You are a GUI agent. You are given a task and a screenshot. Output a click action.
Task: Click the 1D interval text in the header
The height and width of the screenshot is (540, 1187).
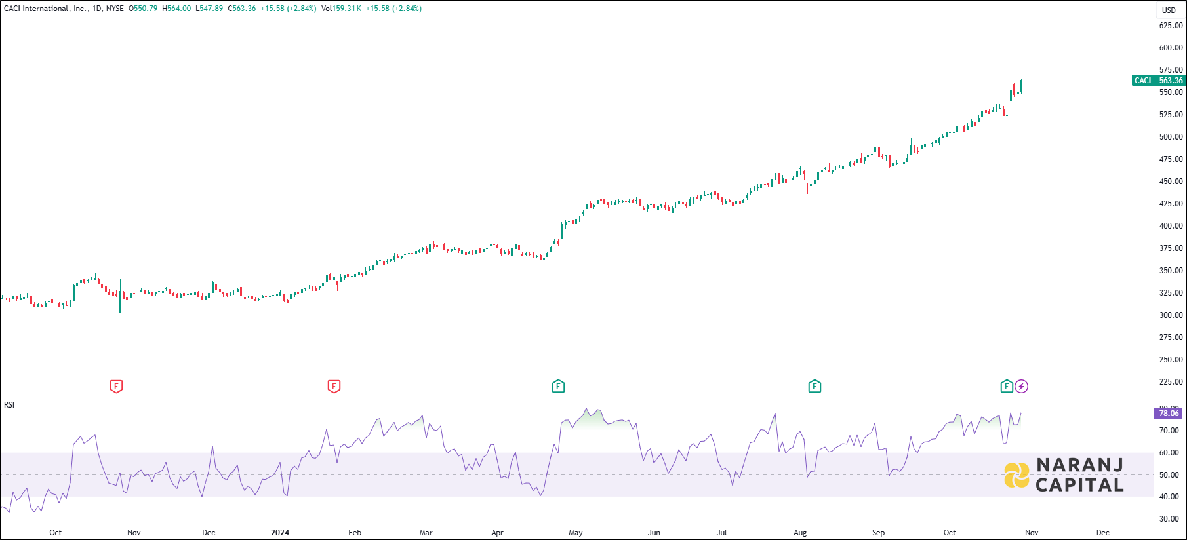[97, 9]
